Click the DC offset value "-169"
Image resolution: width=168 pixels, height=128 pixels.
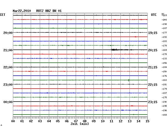[164, 50]
